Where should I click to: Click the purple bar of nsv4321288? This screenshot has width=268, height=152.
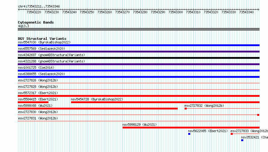[139, 64]
